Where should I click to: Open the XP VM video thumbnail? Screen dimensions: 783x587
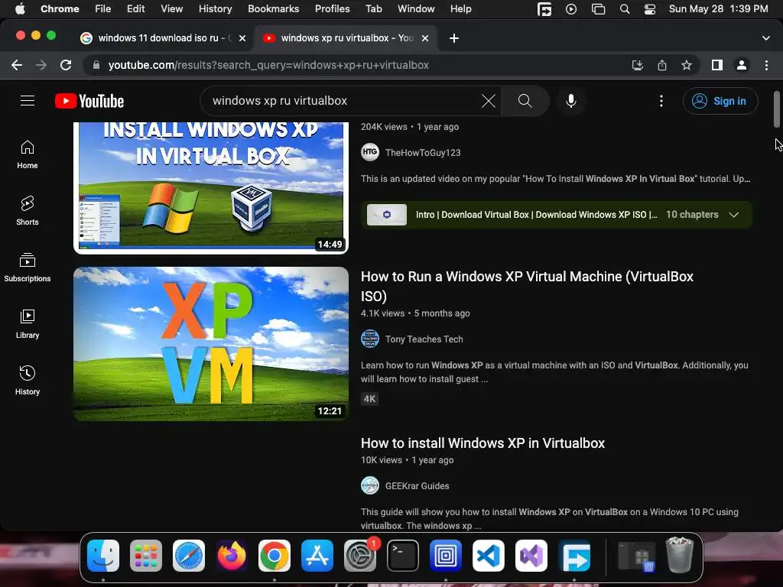tap(211, 344)
